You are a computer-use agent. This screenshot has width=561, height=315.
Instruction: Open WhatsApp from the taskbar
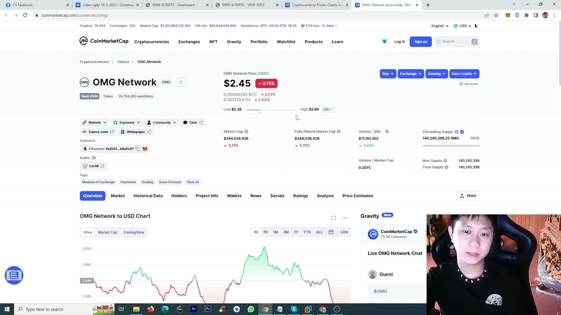click(x=251, y=309)
